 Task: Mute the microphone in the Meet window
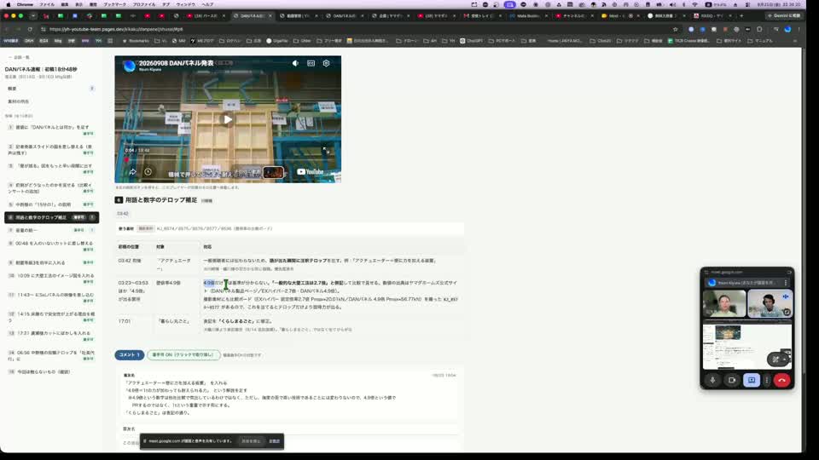[x=712, y=380]
